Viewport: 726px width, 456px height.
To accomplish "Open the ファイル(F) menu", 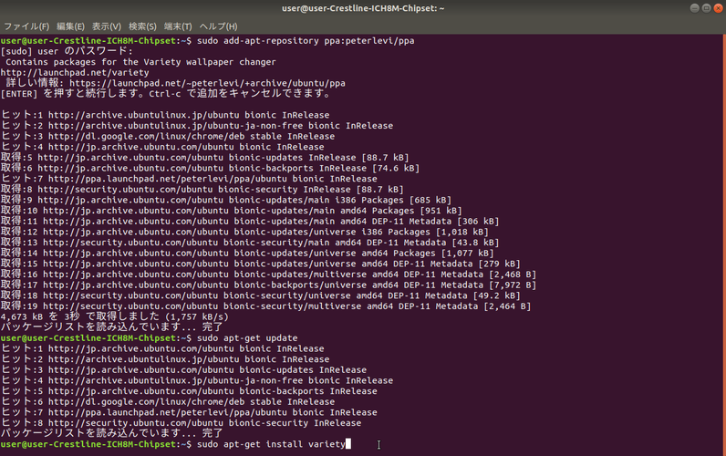I will pyautogui.click(x=26, y=26).
